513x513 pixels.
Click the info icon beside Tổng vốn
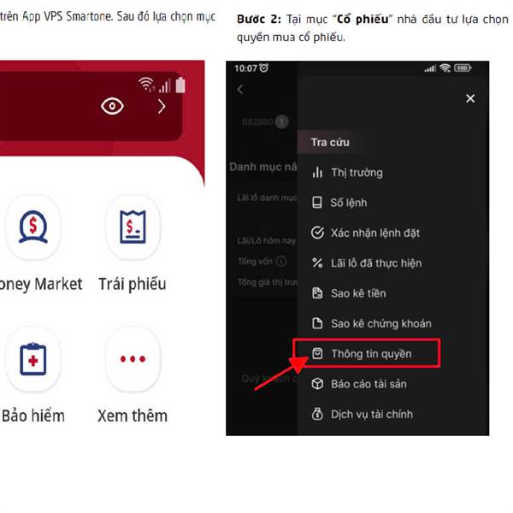pyautogui.click(x=281, y=262)
